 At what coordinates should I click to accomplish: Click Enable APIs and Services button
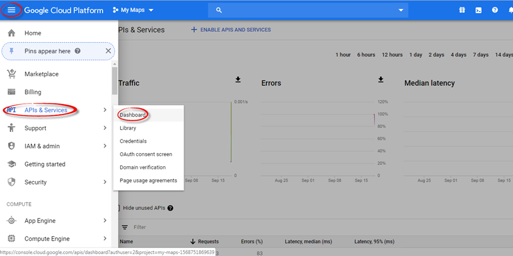231,30
